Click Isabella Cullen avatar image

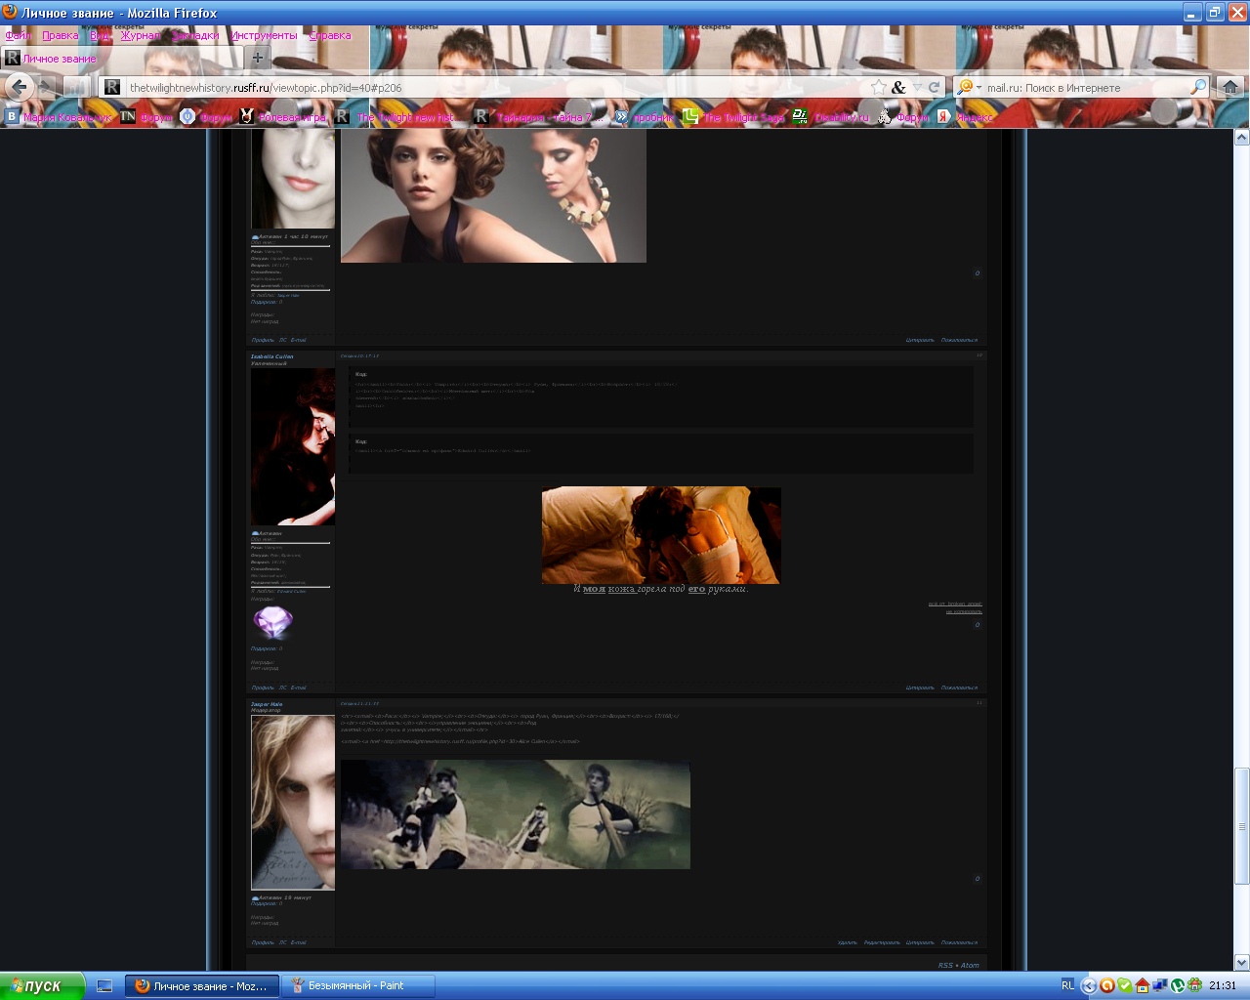click(293, 447)
